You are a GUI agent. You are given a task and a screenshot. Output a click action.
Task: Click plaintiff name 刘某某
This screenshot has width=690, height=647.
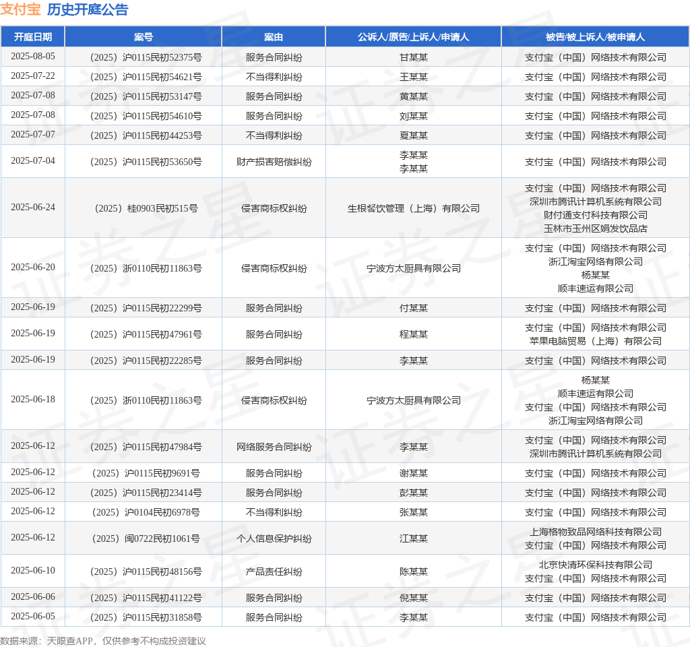click(413, 116)
